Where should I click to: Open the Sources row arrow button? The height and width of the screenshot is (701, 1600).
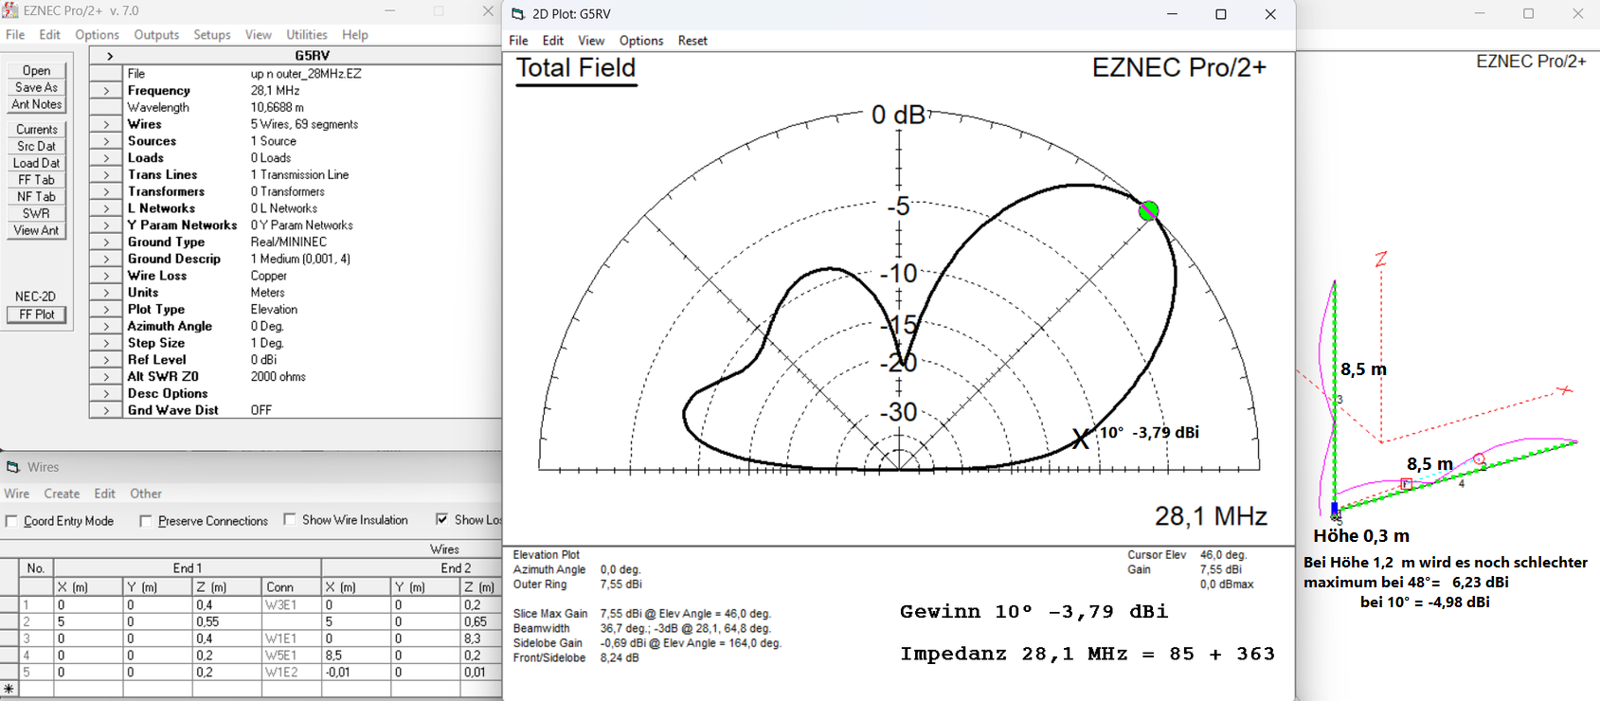coord(106,141)
